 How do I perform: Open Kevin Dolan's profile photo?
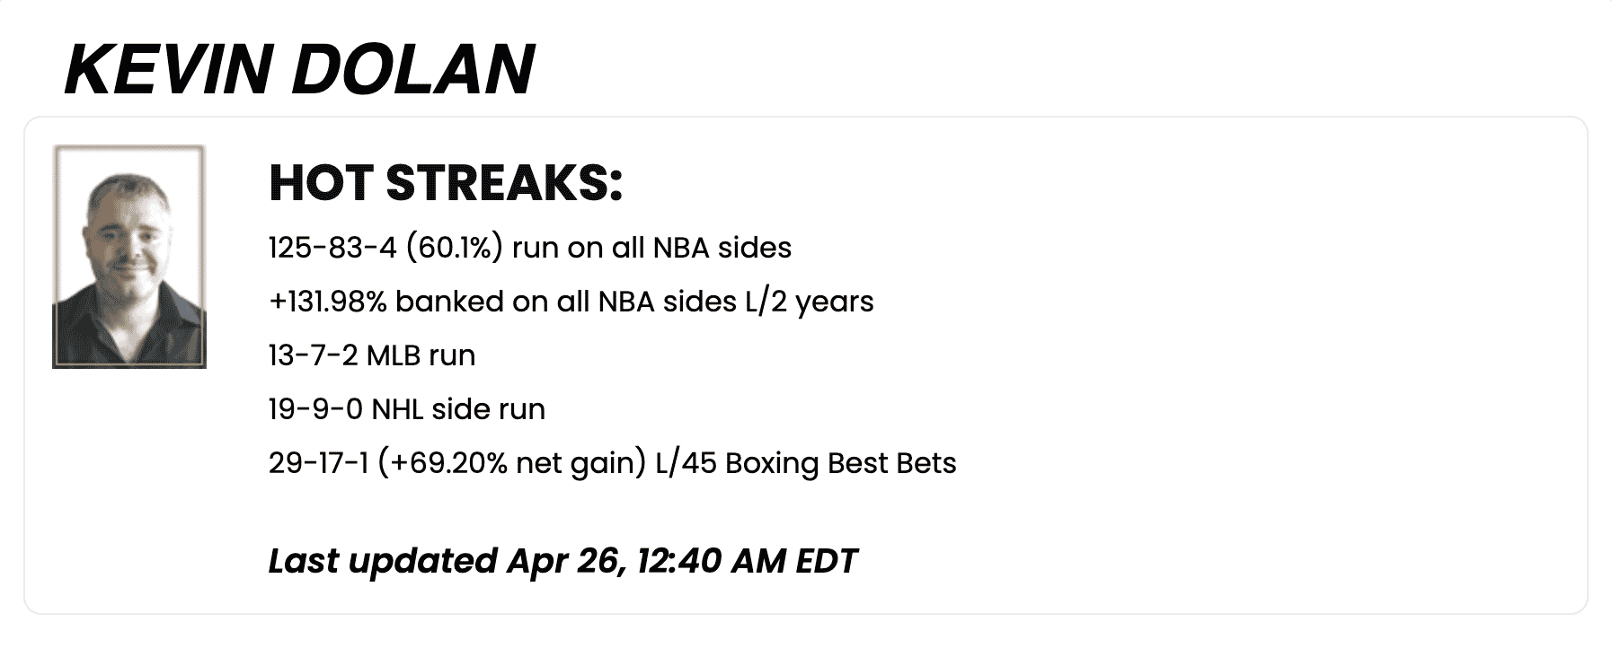129,257
